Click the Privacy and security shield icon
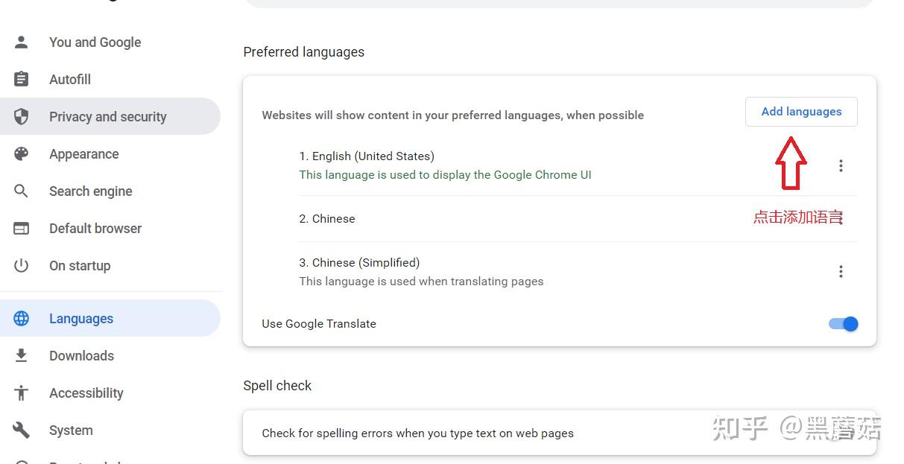 tap(22, 117)
